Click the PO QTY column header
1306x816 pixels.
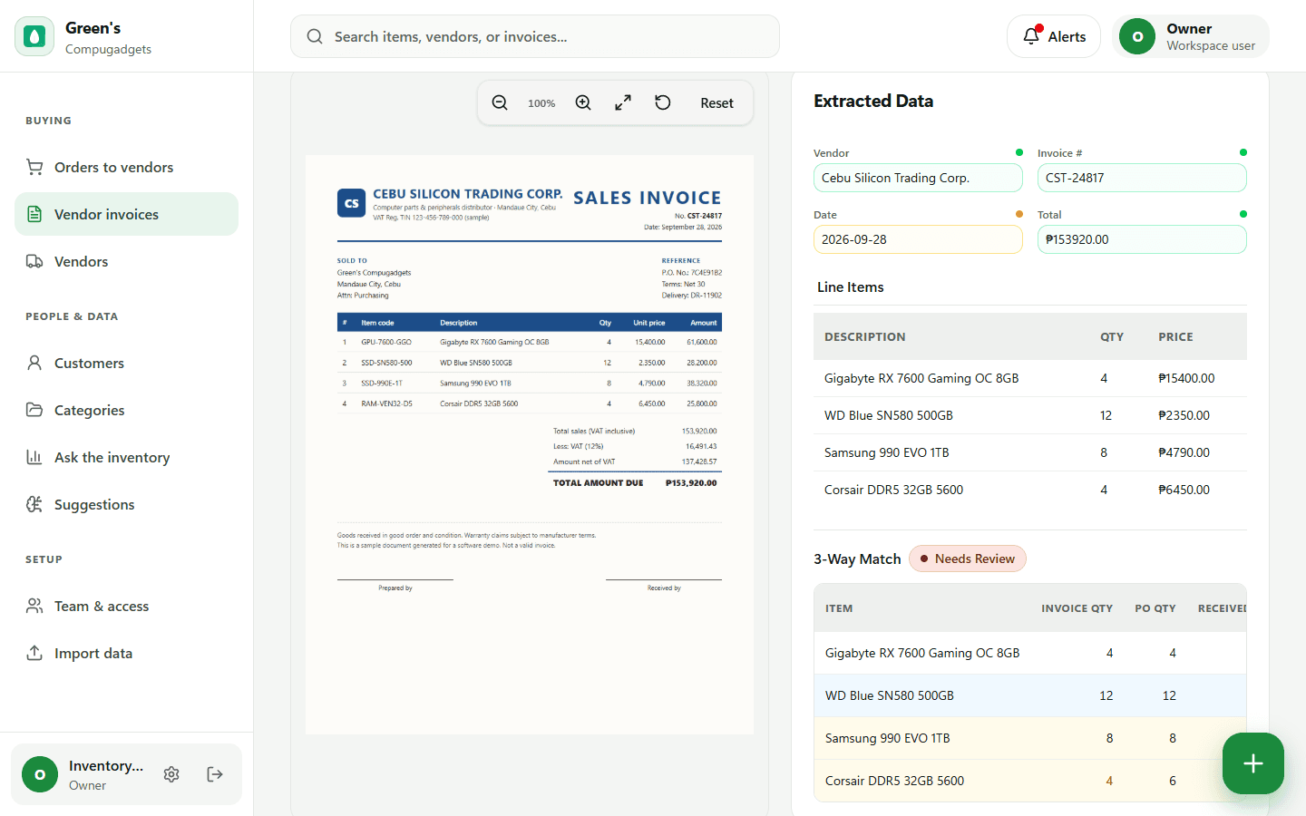click(x=1155, y=608)
